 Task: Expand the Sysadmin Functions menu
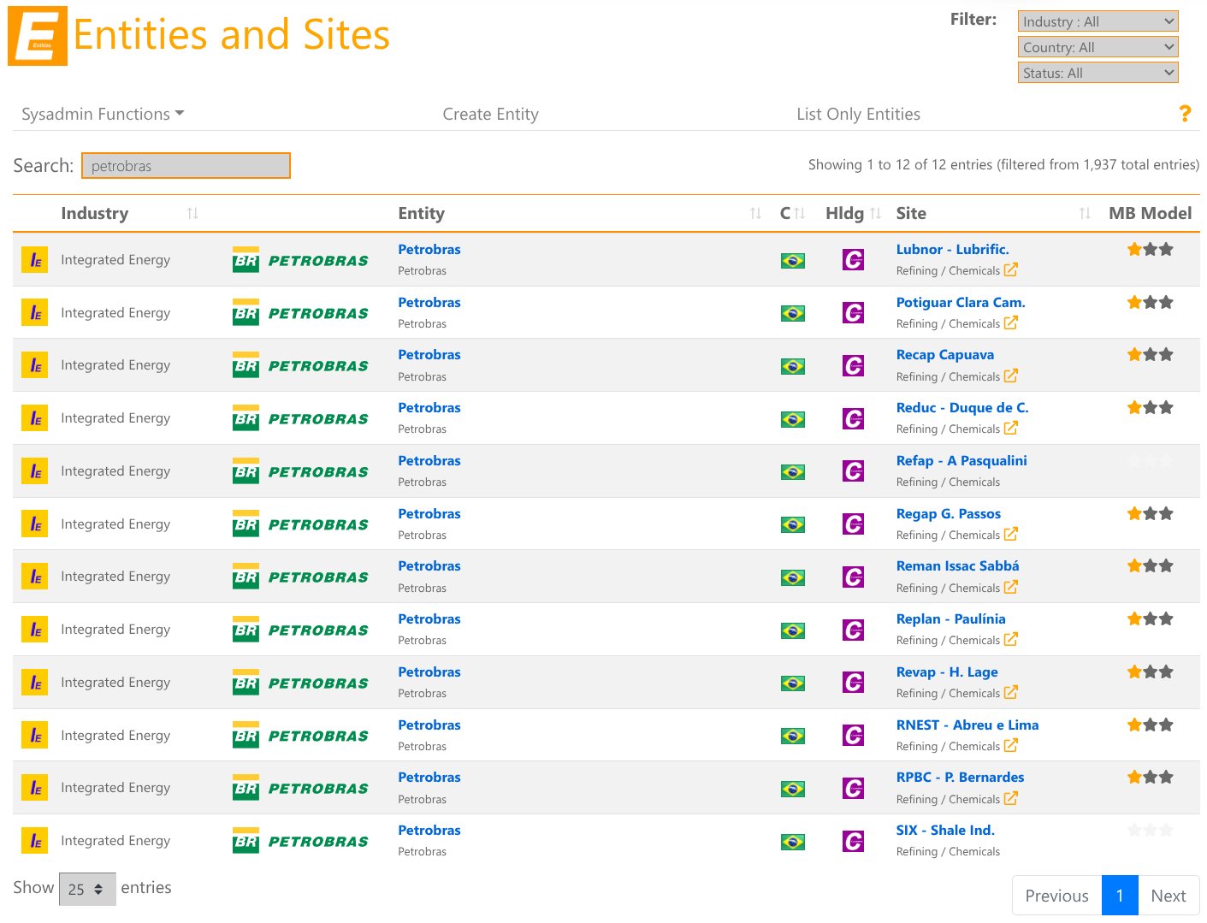[103, 114]
